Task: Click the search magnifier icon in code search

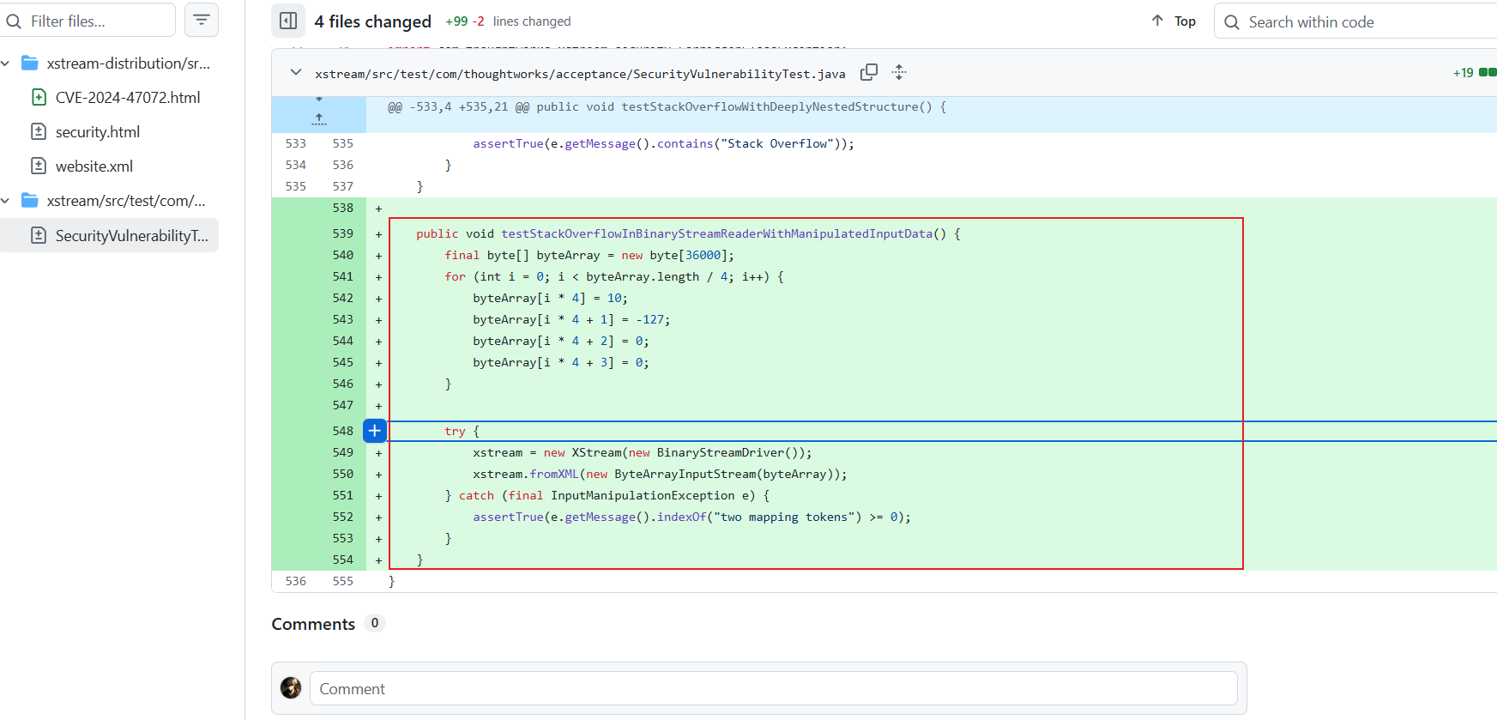Action: 1232,22
